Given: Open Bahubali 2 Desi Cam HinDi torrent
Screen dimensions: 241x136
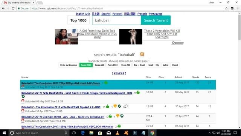Looking at the screenshot, I should (63, 117).
